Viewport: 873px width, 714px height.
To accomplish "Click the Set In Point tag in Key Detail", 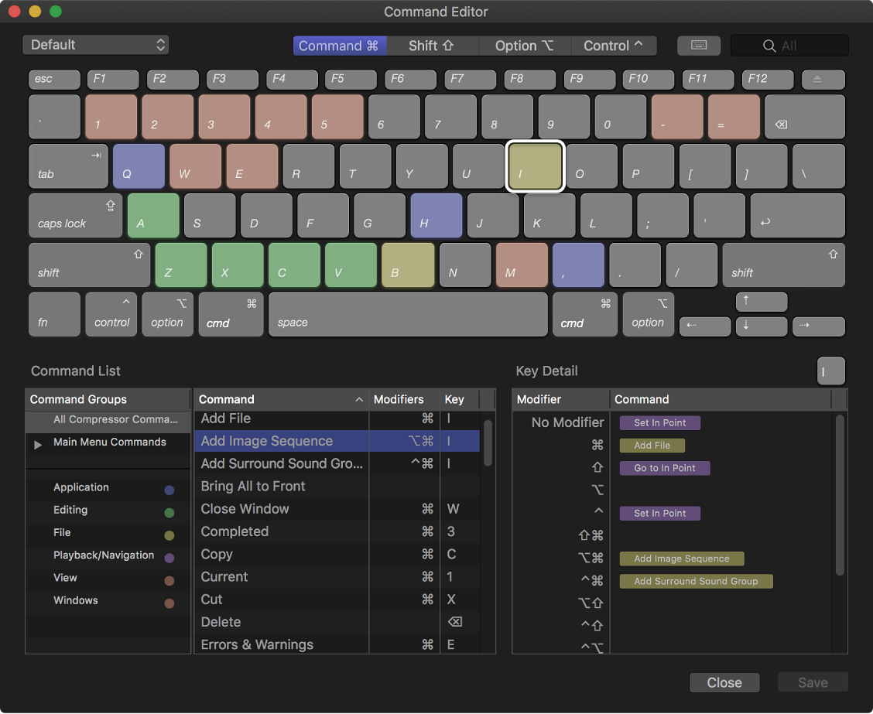I will click(659, 422).
